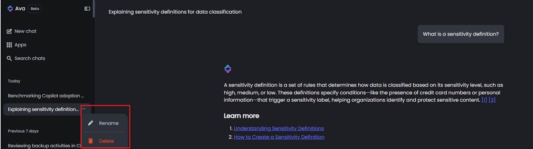Click the New chat pencil icon
The height and width of the screenshot is (149, 533).
9,31
